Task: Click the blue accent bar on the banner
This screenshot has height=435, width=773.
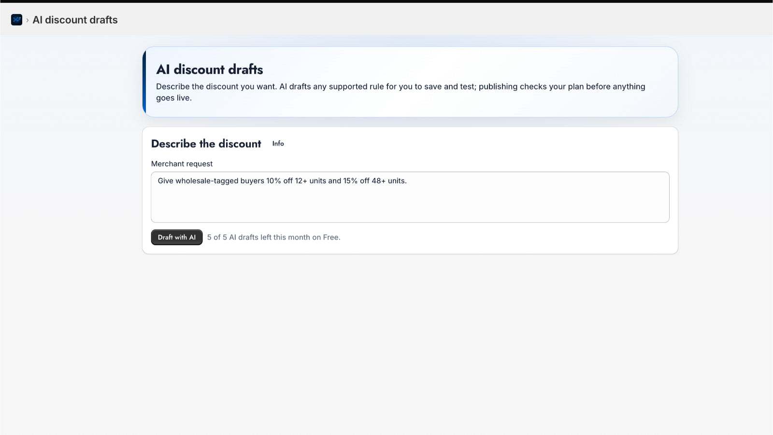Action: coord(144,82)
